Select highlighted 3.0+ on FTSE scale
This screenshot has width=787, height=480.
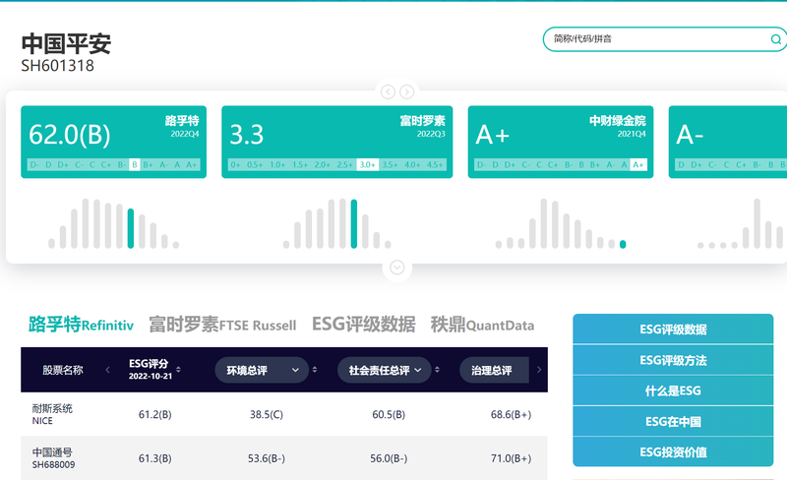click(367, 164)
